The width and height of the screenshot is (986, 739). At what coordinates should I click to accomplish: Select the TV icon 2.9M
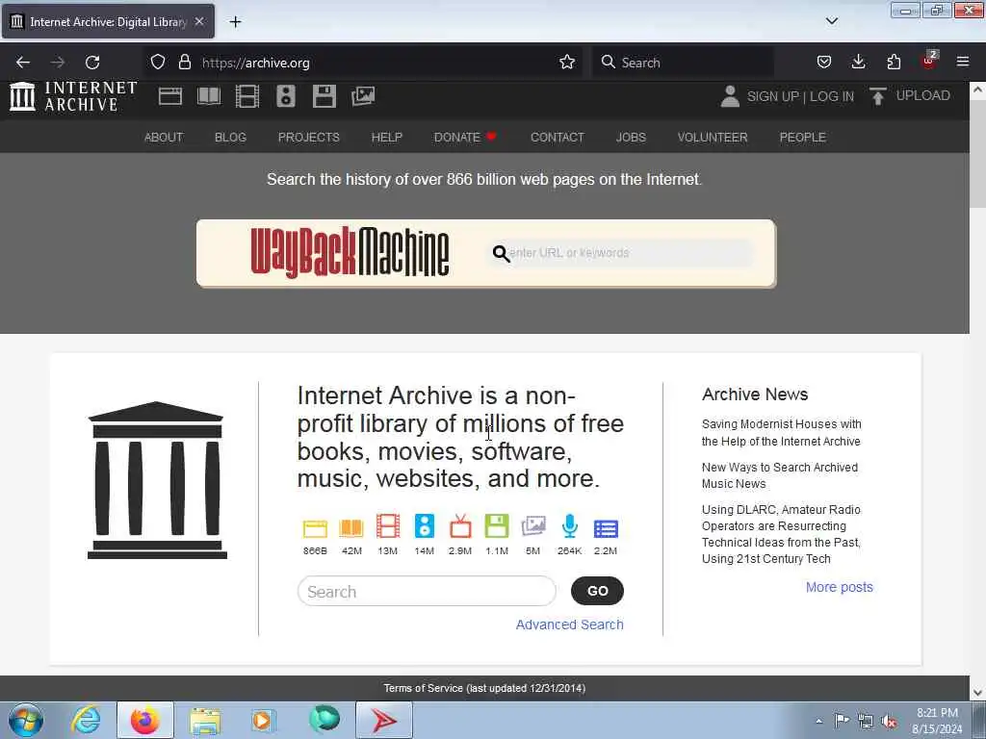[460, 526]
